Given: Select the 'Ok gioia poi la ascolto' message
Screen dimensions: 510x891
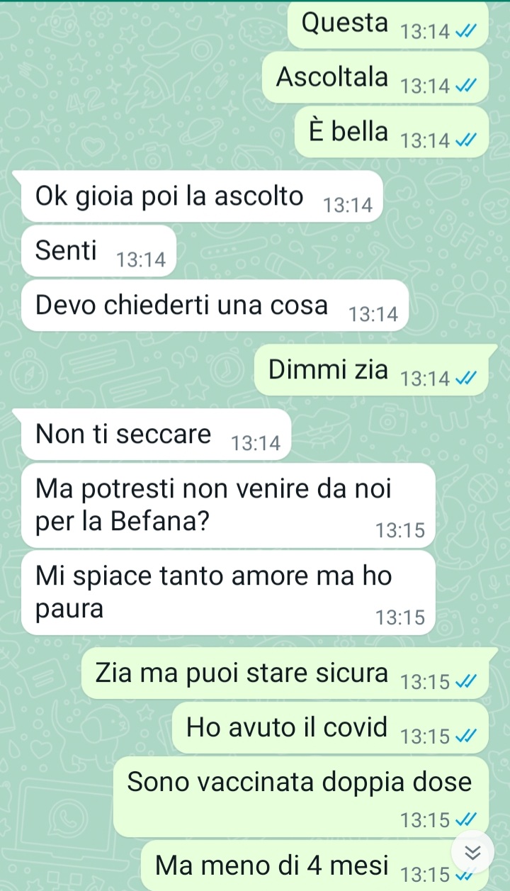Looking at the screenshot, I should click(202, 196).
